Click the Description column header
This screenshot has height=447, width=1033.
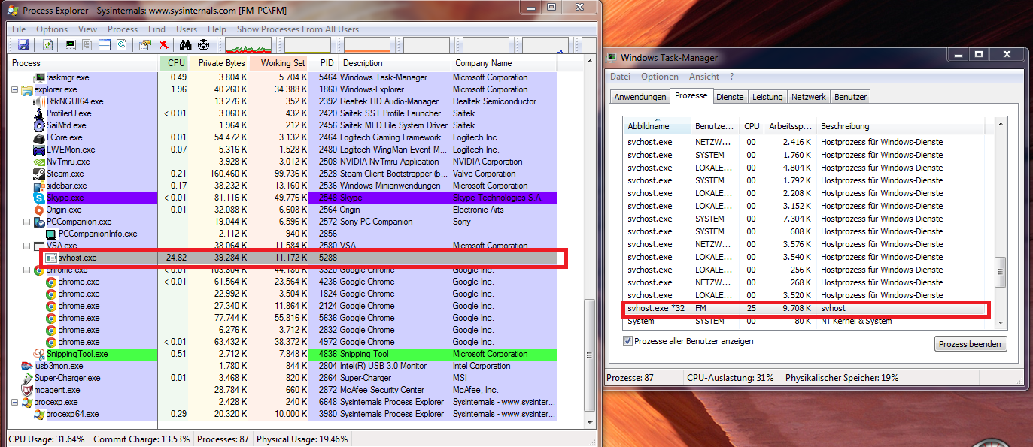(x=395, y=63)
